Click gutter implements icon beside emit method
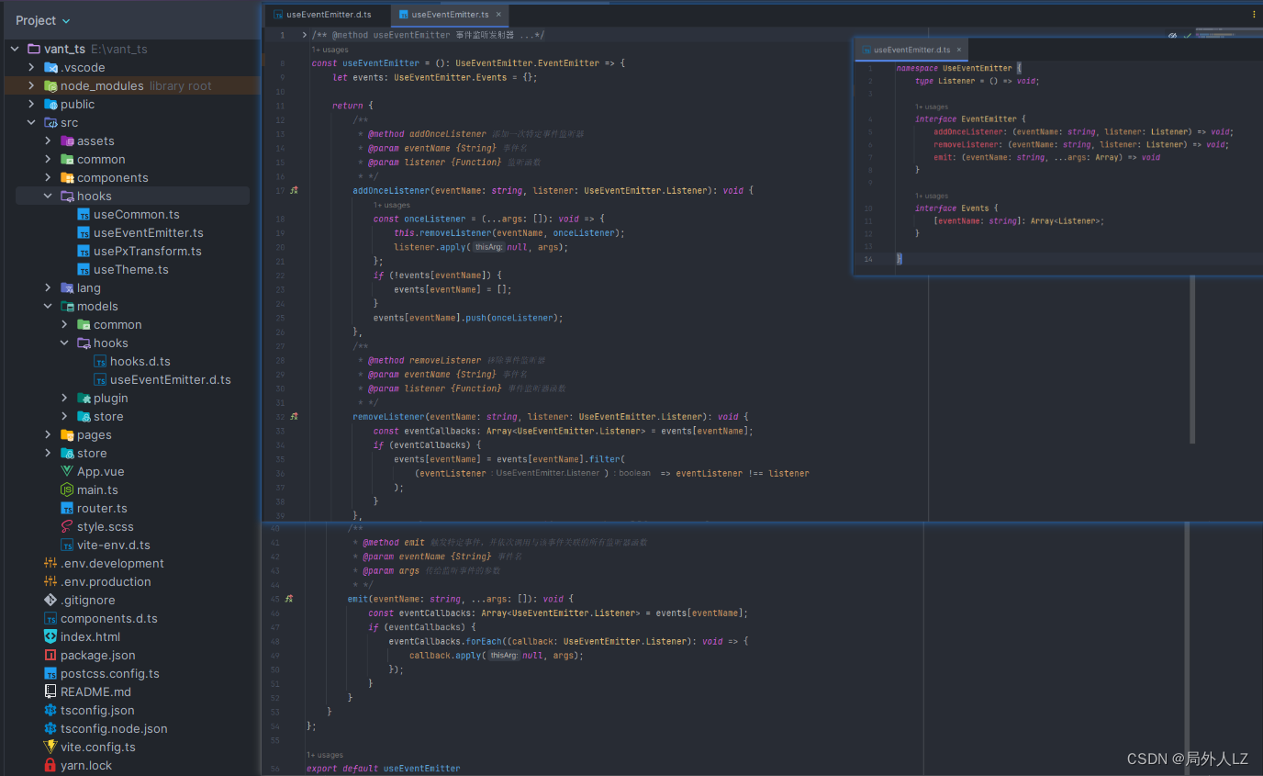Screen dimensions: 1263x776 (289, 599)
